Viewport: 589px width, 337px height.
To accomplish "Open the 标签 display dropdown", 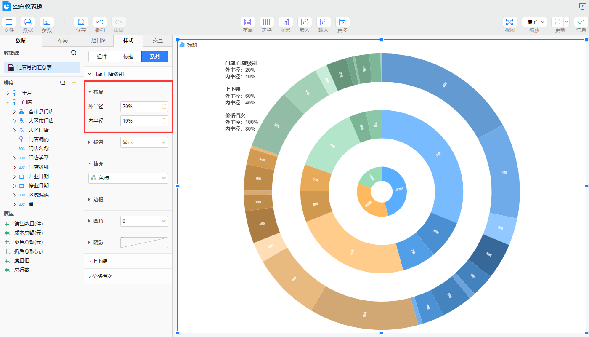I will click(x=144, y=142).
